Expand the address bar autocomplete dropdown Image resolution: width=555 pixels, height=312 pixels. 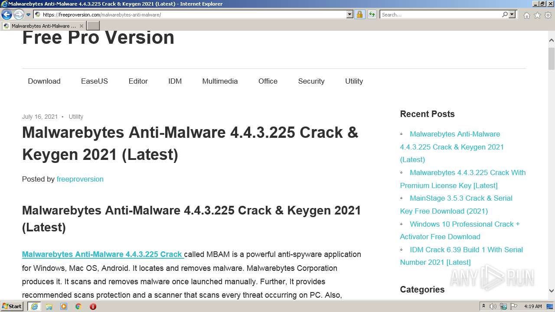[x=350, y=15]
